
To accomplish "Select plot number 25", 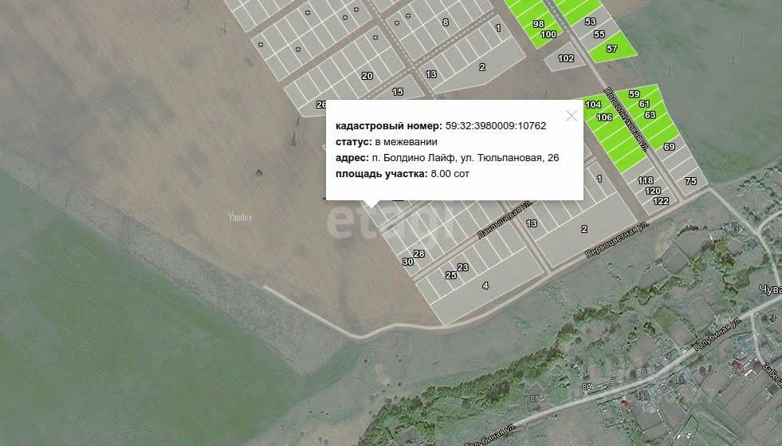I will click(x=451, y=275).
